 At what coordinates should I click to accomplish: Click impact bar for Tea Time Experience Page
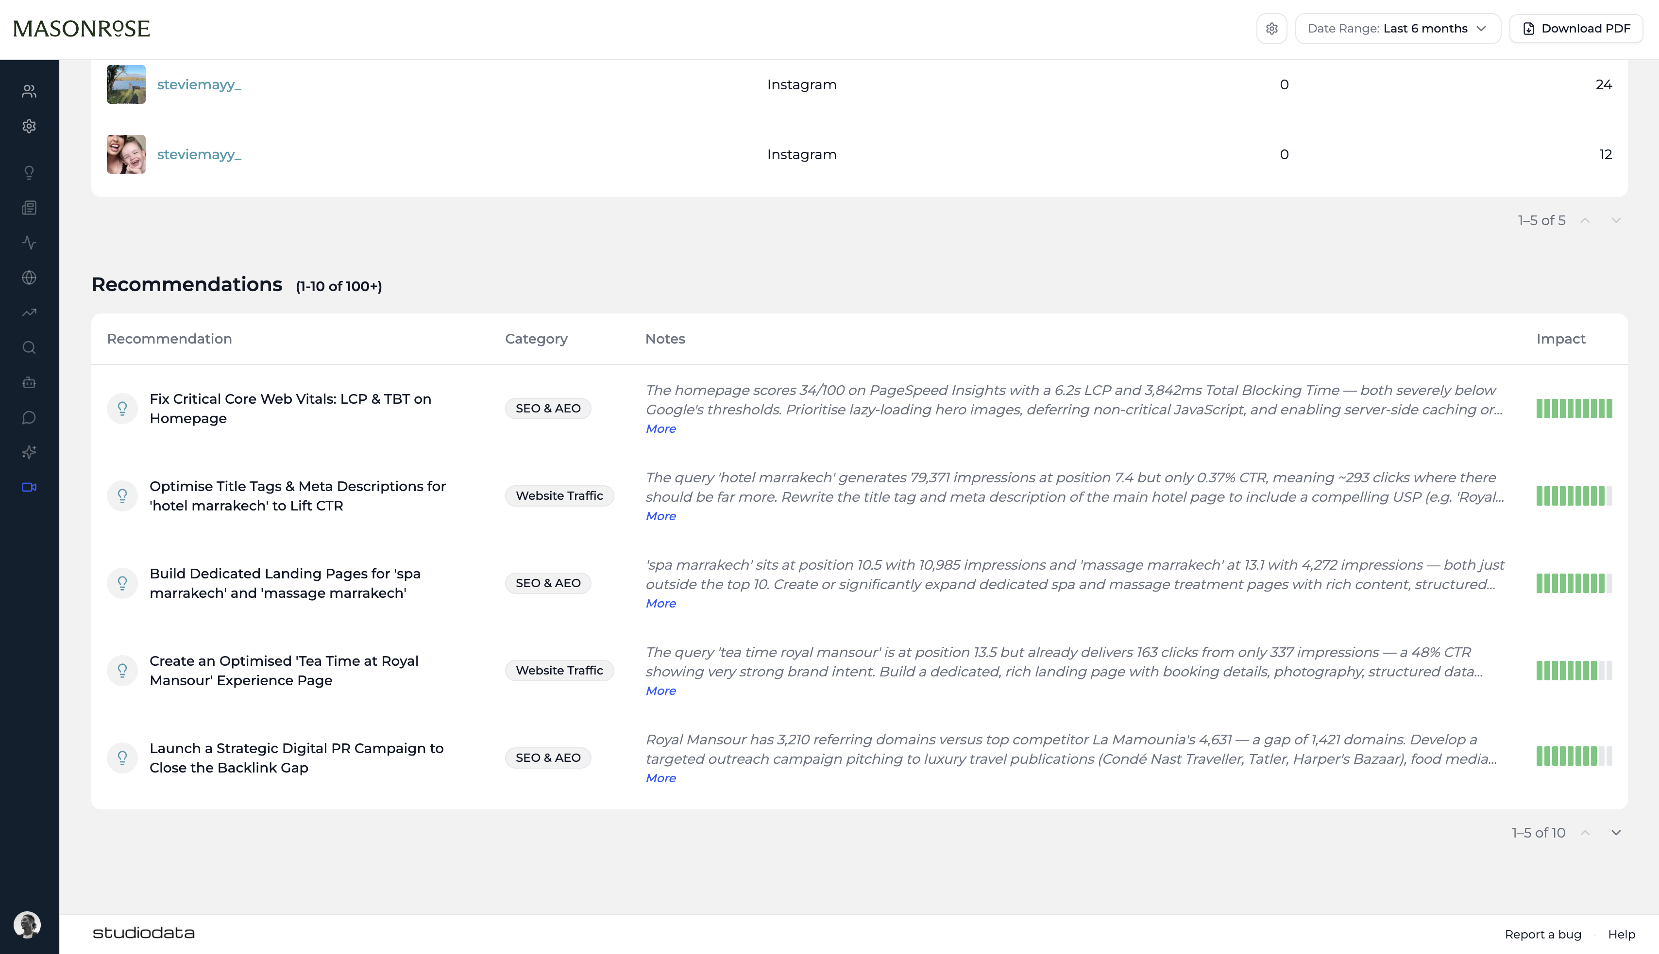[x=1574, y=670]
